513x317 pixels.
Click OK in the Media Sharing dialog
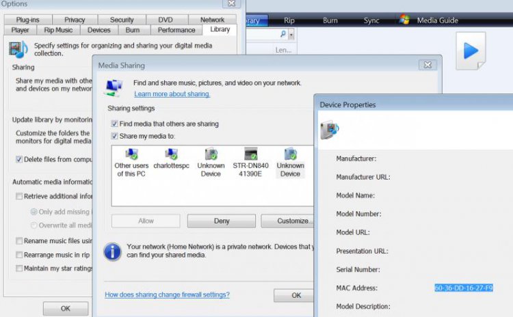pyautogui.click(x=294, y=295)
